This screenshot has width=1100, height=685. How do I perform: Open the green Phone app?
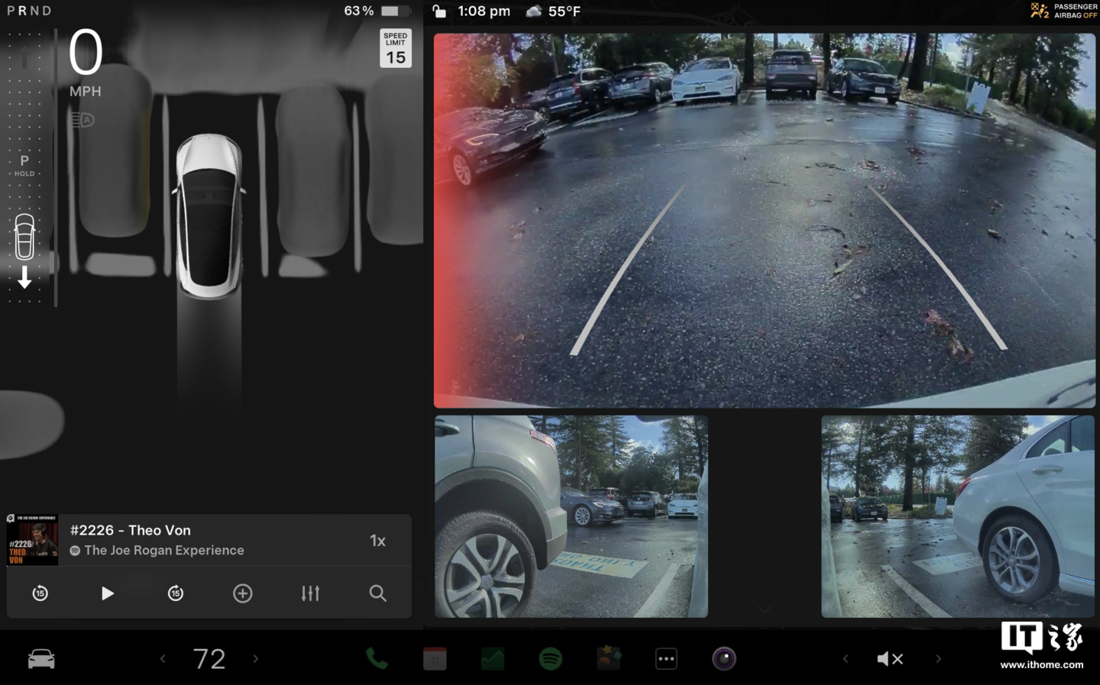point(377,658)
